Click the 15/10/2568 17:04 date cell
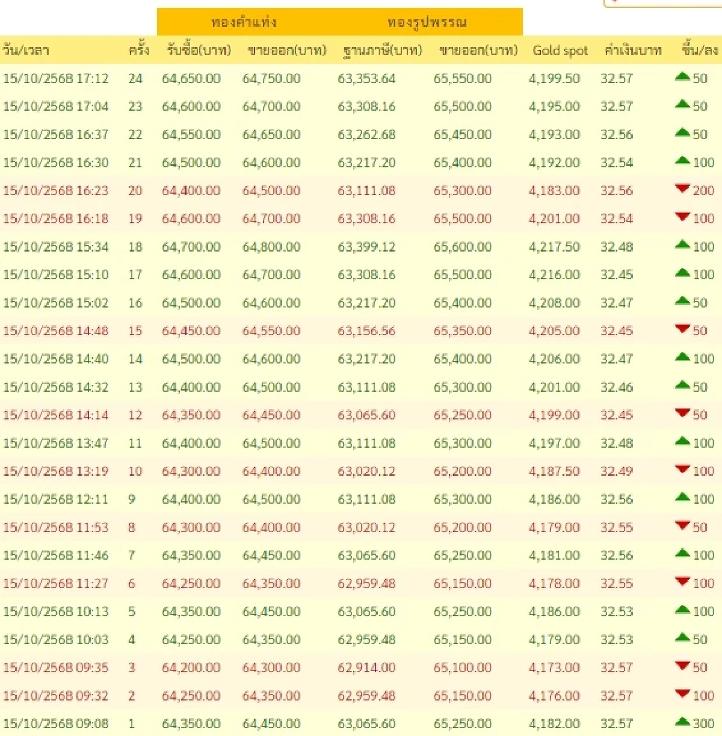The image size is (722, 736). tap(56, 107)
